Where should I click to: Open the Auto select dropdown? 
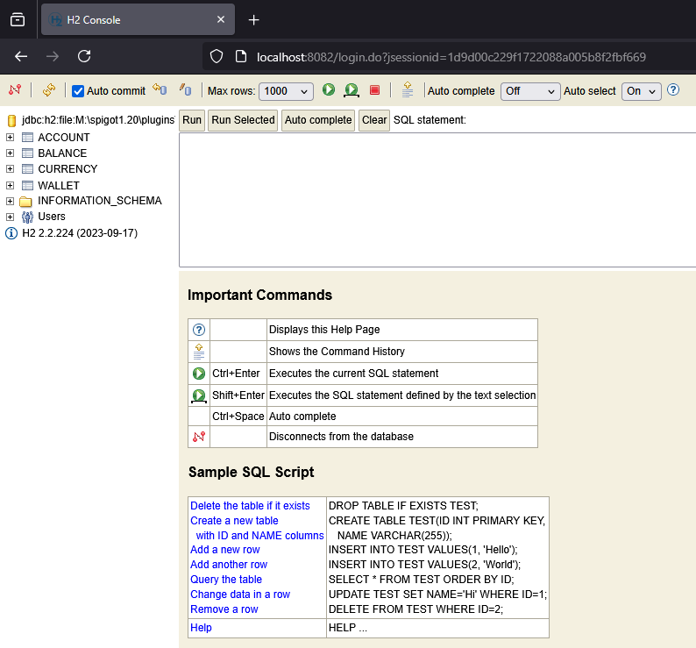(x=642, y=91)
